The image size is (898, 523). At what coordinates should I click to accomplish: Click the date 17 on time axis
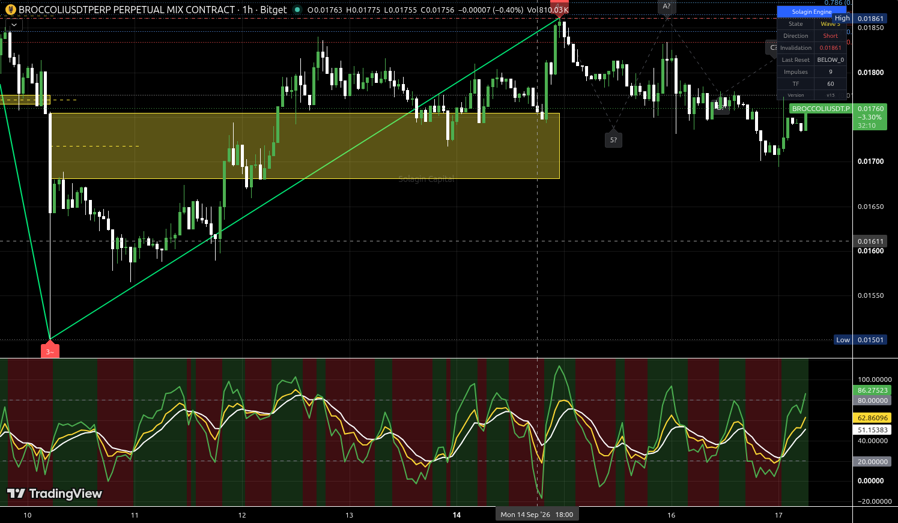pyautogui.click(x=778, y=515)
